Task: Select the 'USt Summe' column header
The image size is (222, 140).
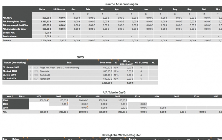Action: pyautogui.click(x=59, y=9)
